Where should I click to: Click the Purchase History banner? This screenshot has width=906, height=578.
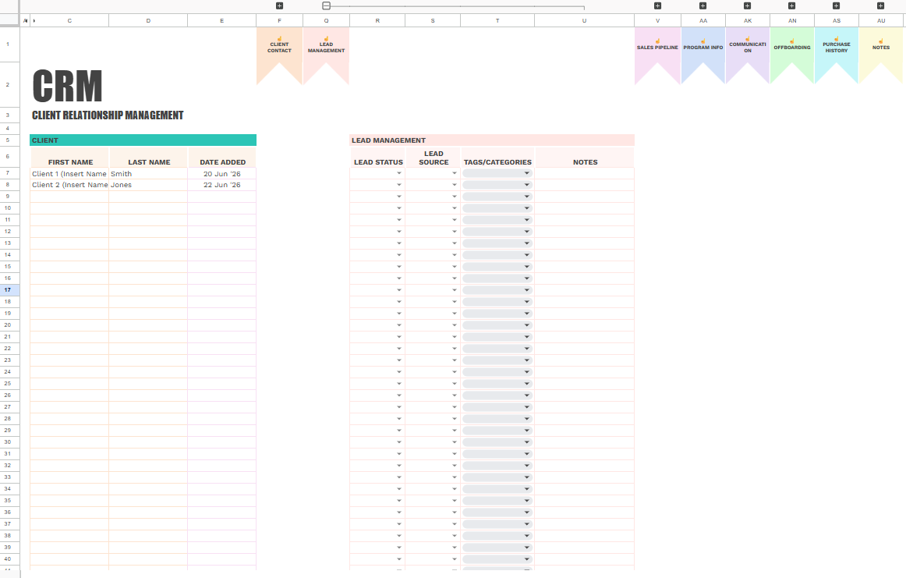coord(837,49)
